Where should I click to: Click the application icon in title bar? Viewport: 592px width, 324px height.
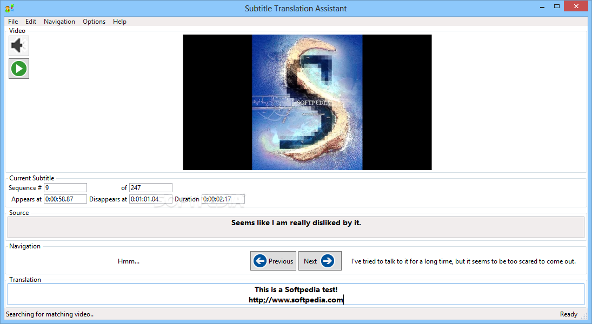[9, 8]
